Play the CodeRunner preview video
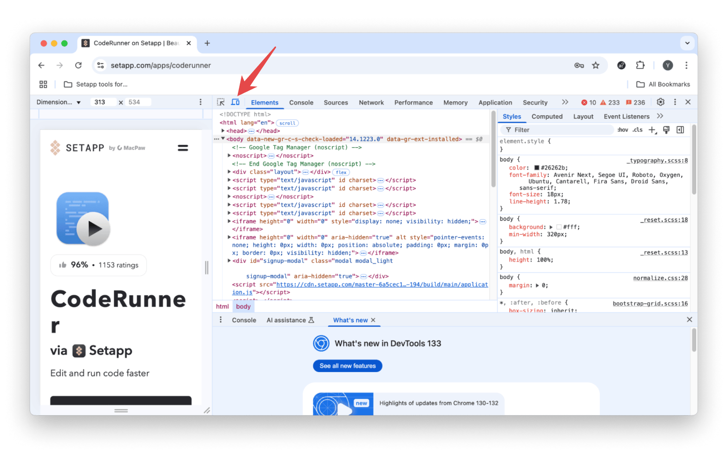The height and width of the screenshot is (459, 725). [x=93, y=229]
